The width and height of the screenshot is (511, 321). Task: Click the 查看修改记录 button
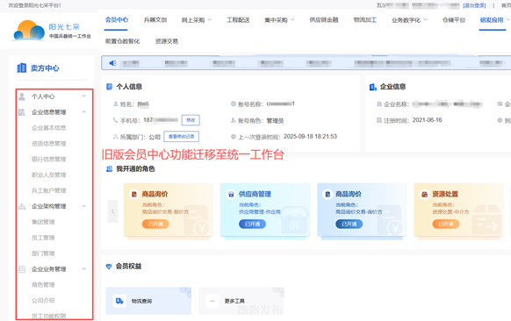point(181,137)
